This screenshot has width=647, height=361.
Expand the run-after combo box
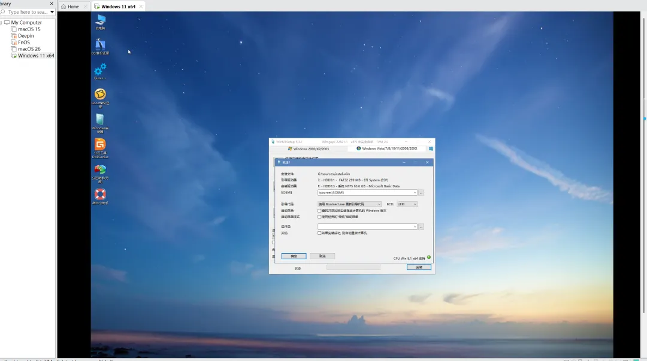tap(415, 227)
